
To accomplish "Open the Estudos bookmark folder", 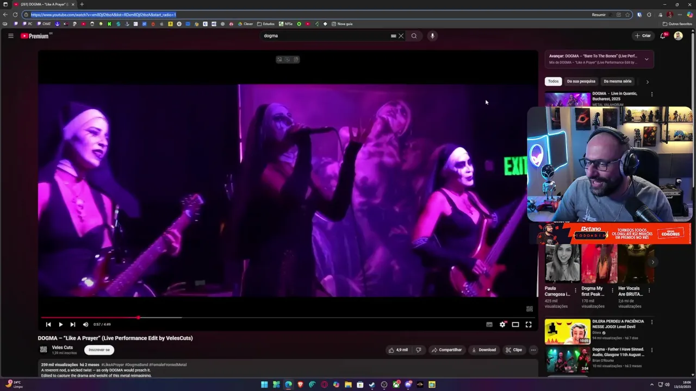I will click(x=265, y=24).
